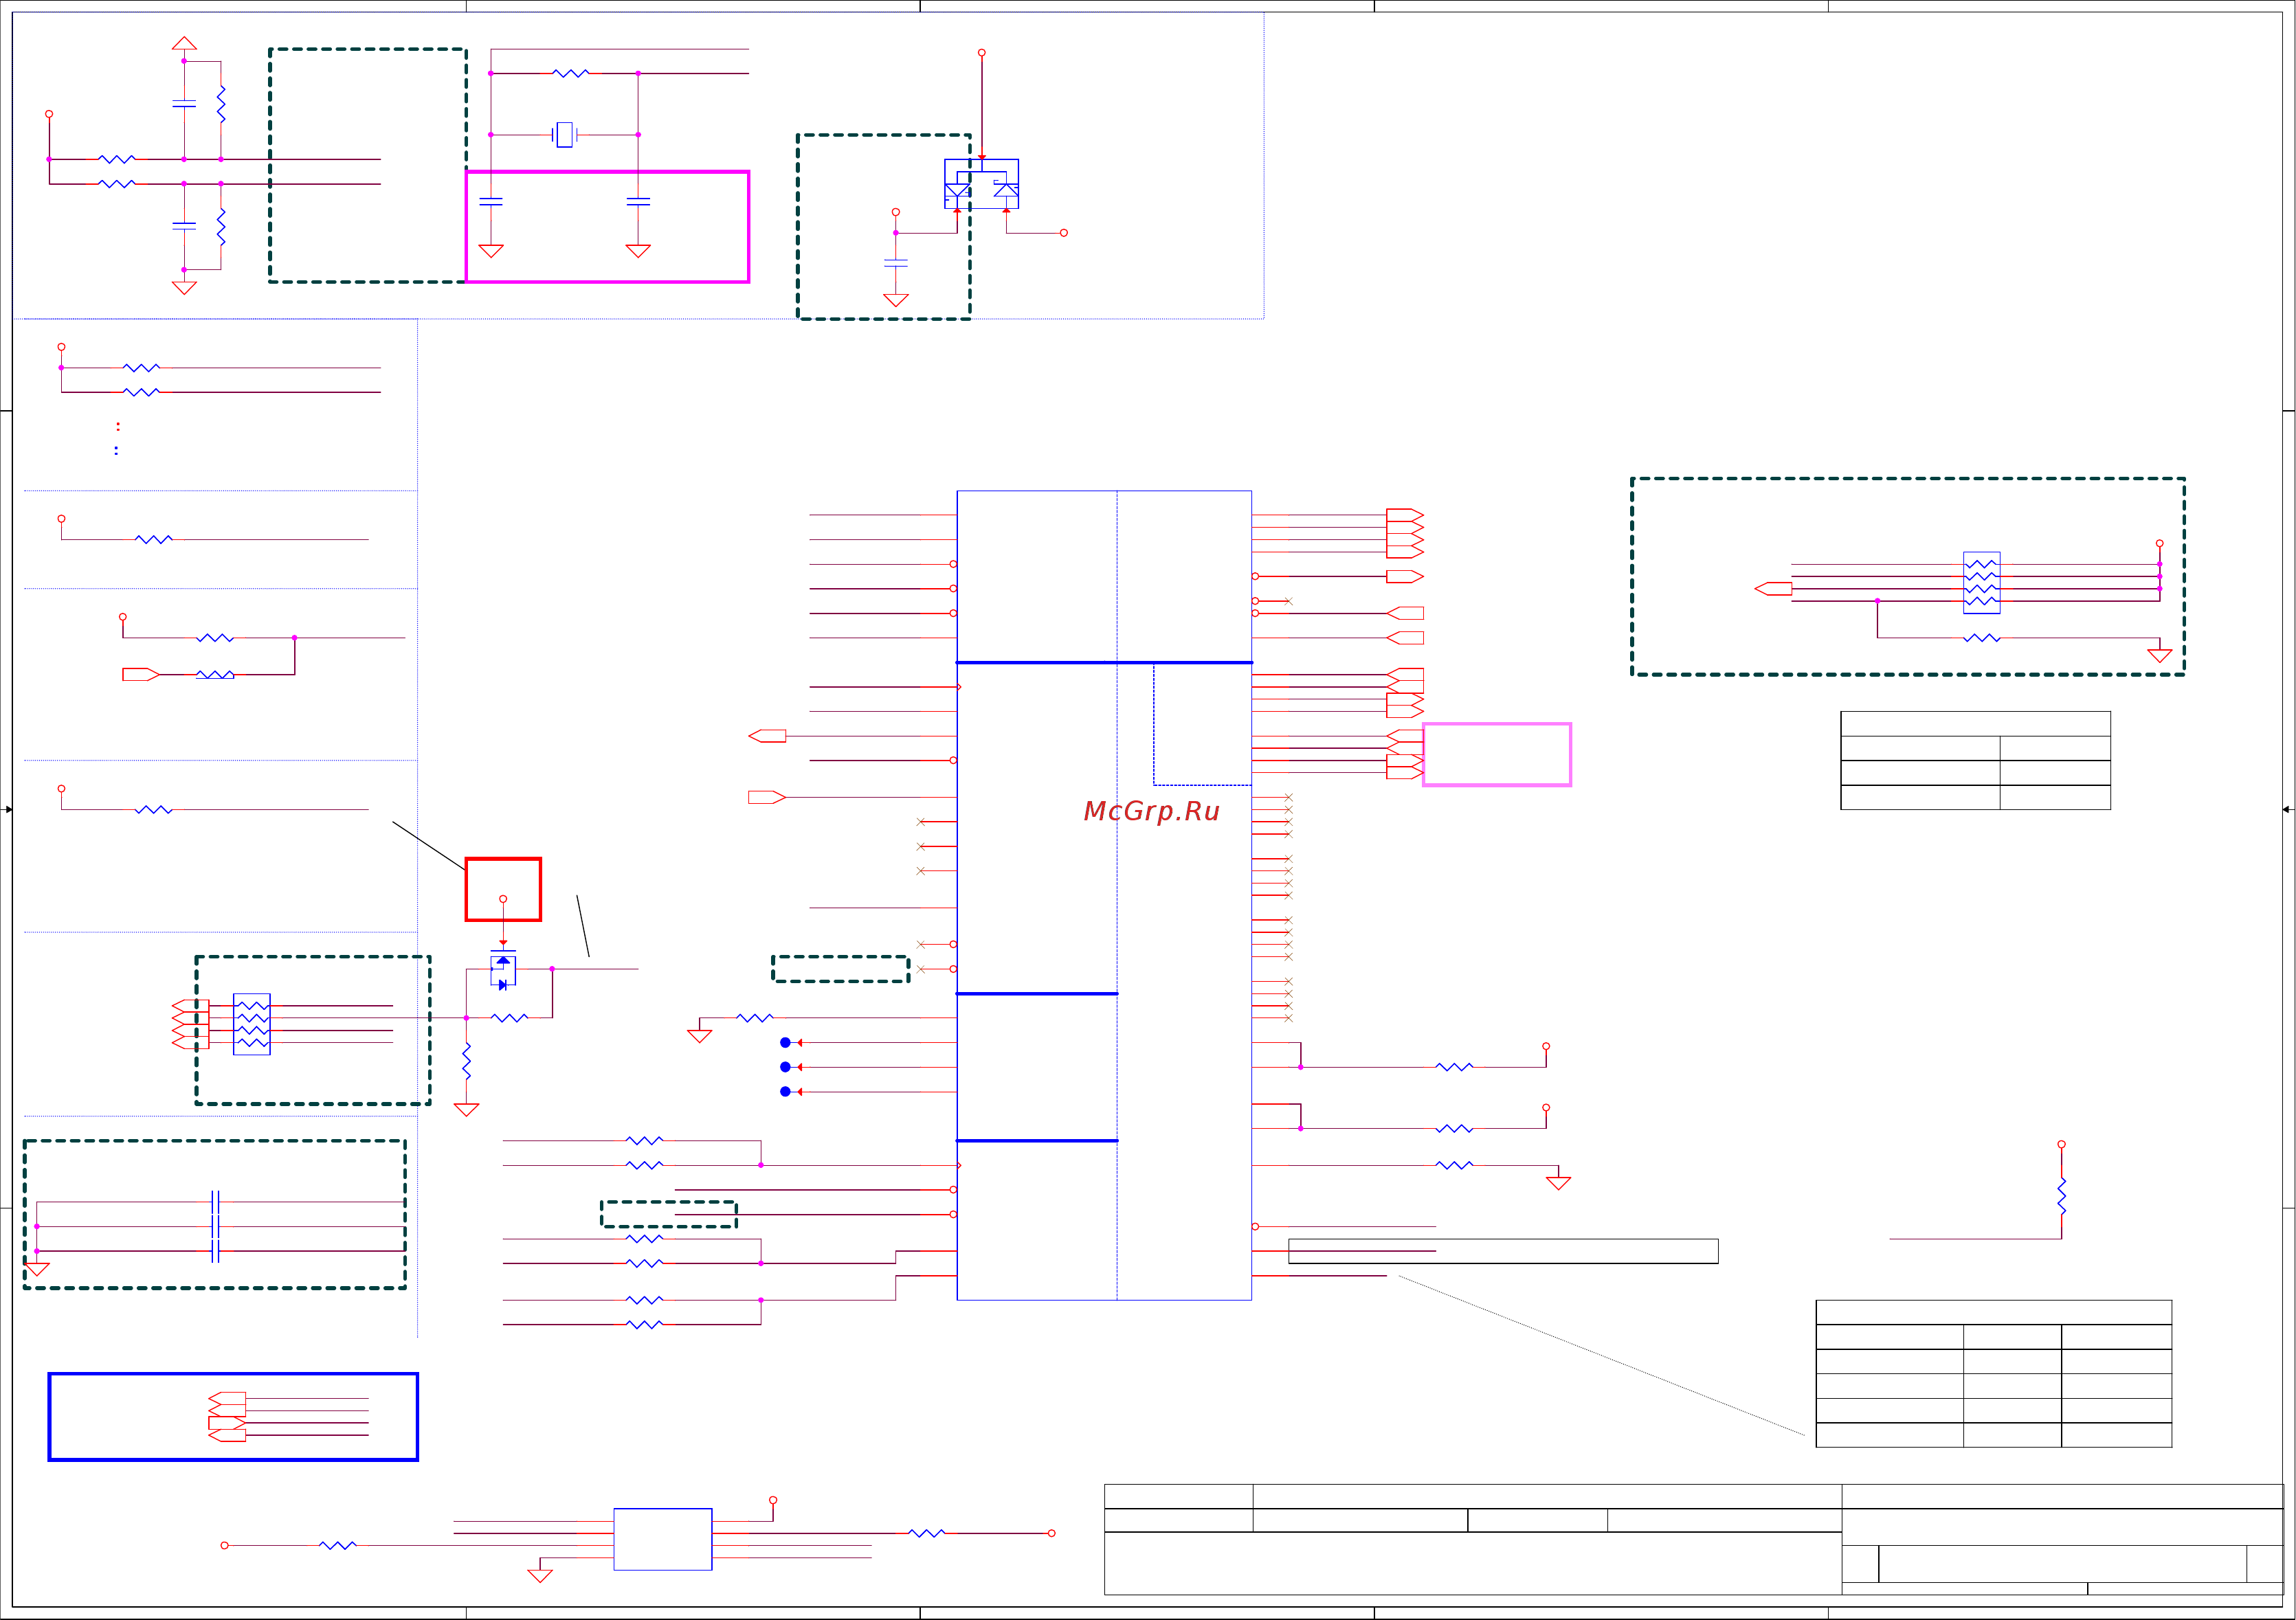Screen dimensions: 2296x1620
Task: Click the resistor network in the left dashed box
Action: pos(251,1024)
